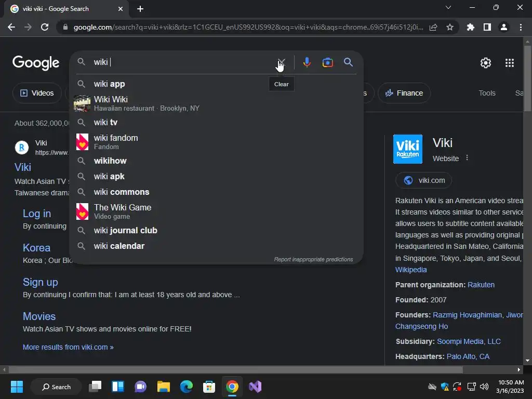Reload the current page

(45, 27)
